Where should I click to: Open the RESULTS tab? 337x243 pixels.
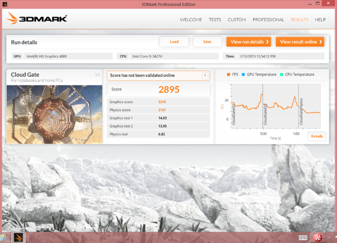click(x=300, y=20)
